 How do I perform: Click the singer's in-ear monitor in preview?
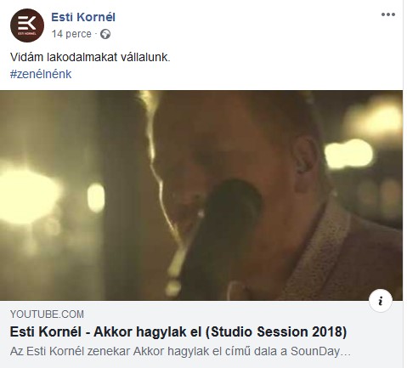[302, 167]
